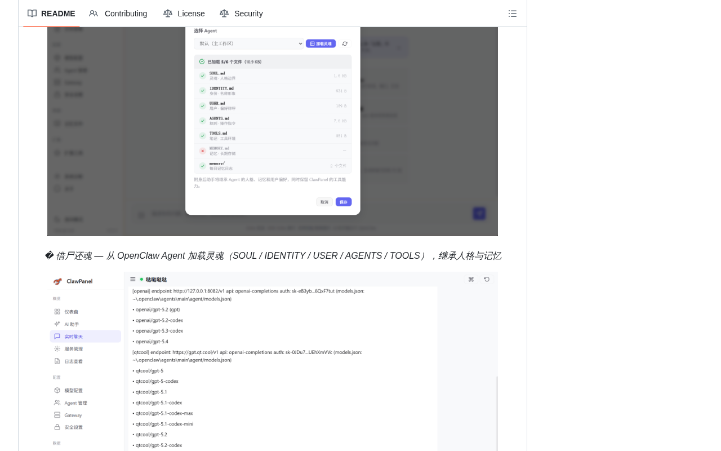721x451 pixels.
Task: Click the TOOLS.md file name
Action: (x=219, y=134)
